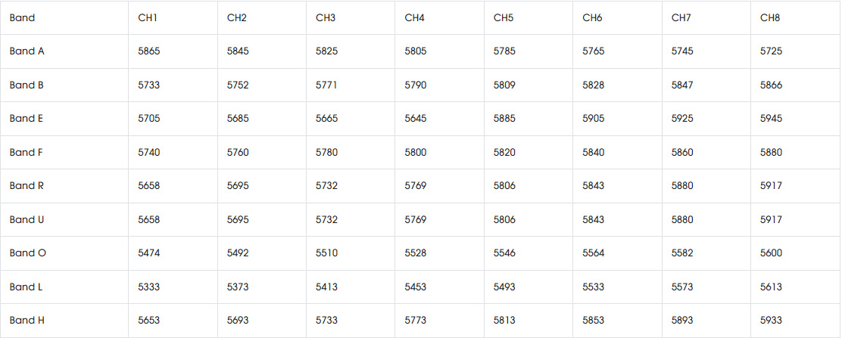This screenshot has width=842, height=338.
Task: Click Band E CH5 frequency 5885
Action: pos(504,119)
